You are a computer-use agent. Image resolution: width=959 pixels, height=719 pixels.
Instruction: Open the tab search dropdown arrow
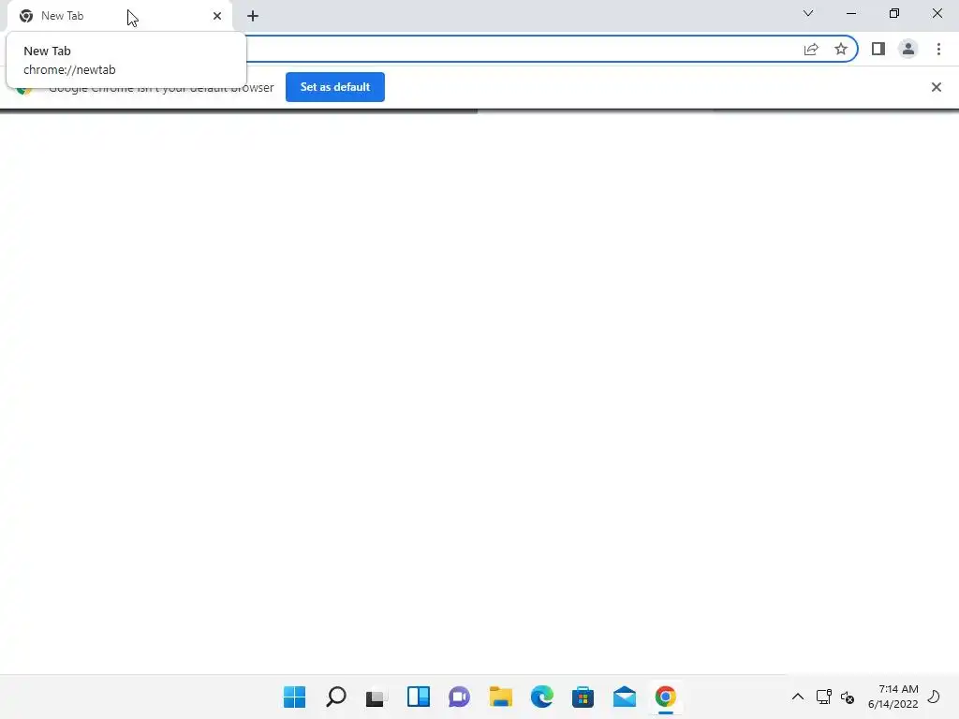[x=808, y=13]
